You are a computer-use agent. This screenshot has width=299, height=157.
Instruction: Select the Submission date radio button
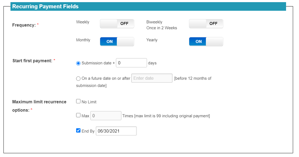pyautogui.click(x=78, y=63)
